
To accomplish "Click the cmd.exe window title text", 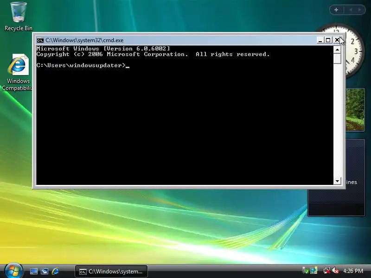I will point(84,40).
